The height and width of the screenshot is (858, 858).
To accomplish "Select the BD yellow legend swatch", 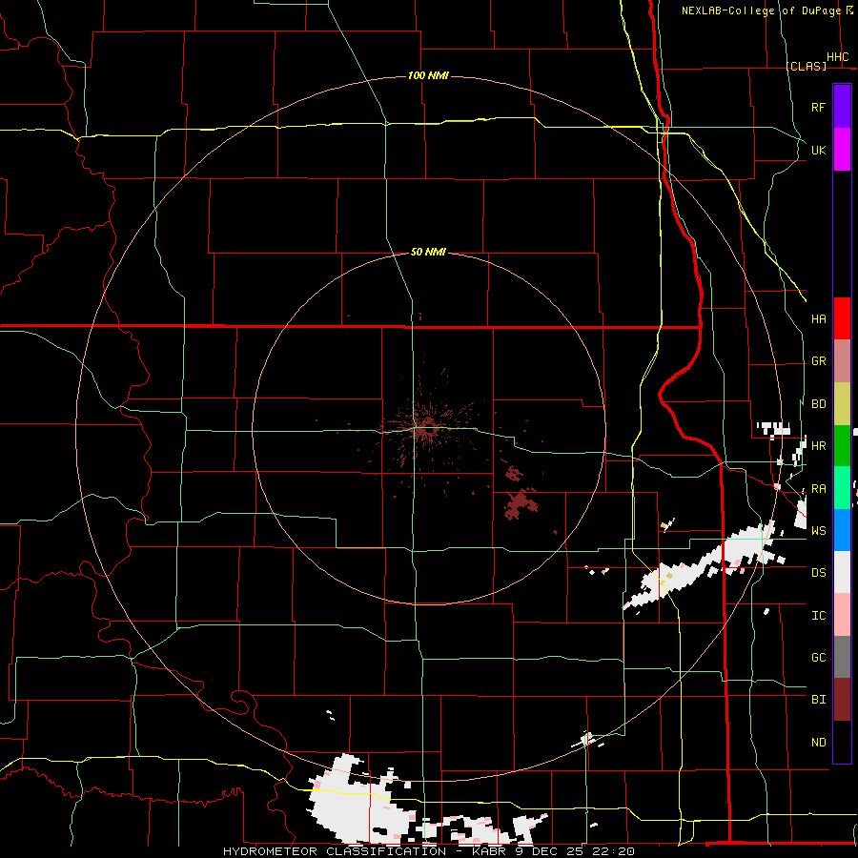I will pyautogui.click(x=842, y=404).
